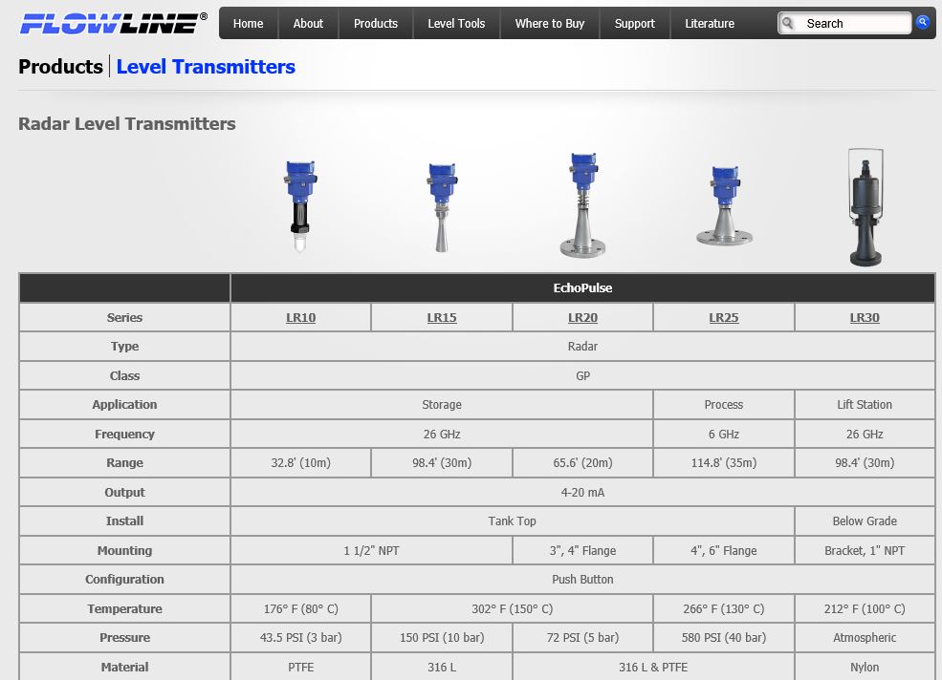This screenshot has height=680, width=942.
Task: Open the Products menu item
Action: coord(376,24)
